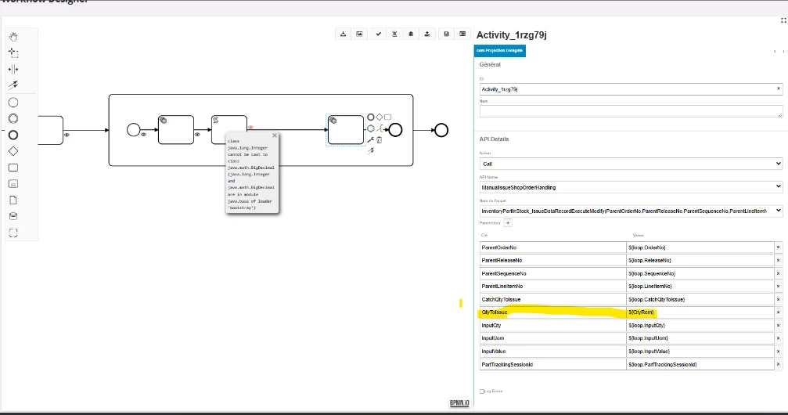Enable the Log Errors checkbox
This screenshot has width=788, height=415.
482,391
